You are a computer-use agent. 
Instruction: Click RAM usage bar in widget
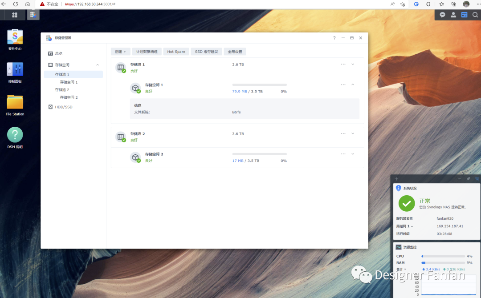443,263
